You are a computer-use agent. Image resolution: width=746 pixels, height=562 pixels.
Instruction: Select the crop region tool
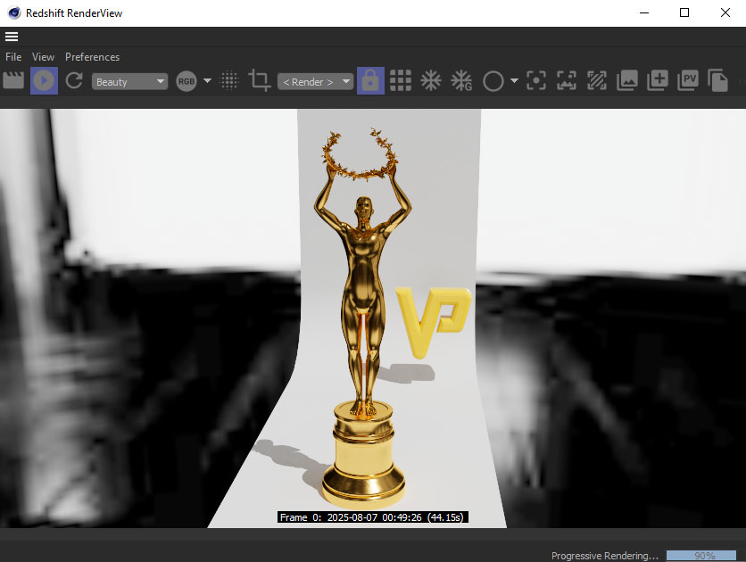pyautogui.click(x=260, y=81)
